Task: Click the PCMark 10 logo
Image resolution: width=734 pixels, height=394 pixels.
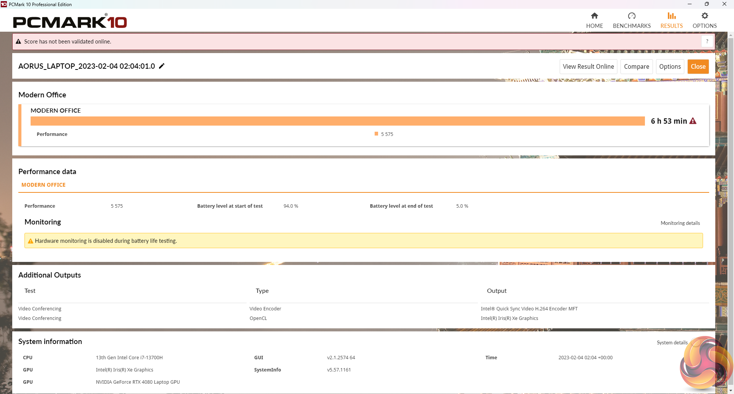Action: 70,21
